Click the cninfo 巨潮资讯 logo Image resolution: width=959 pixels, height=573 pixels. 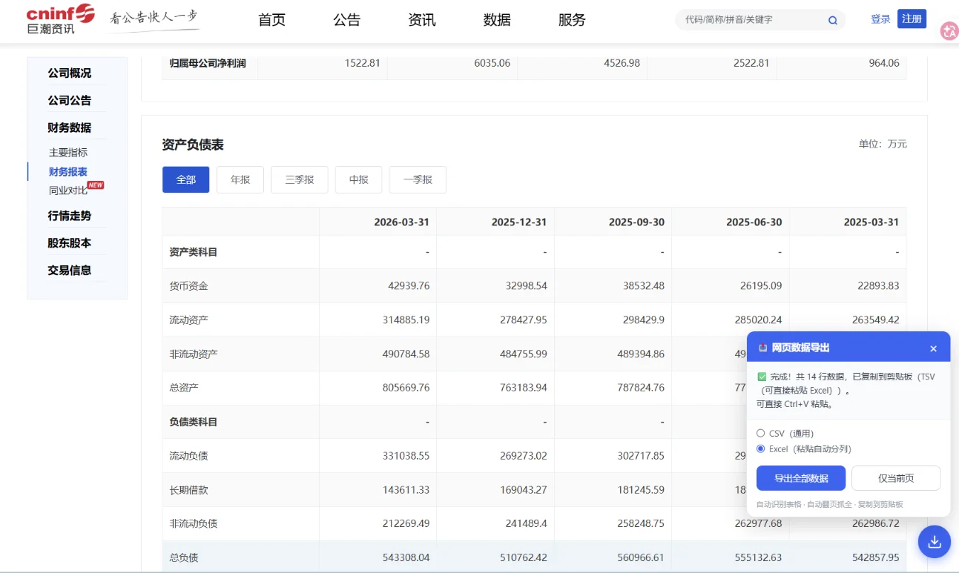coord(61,19)
